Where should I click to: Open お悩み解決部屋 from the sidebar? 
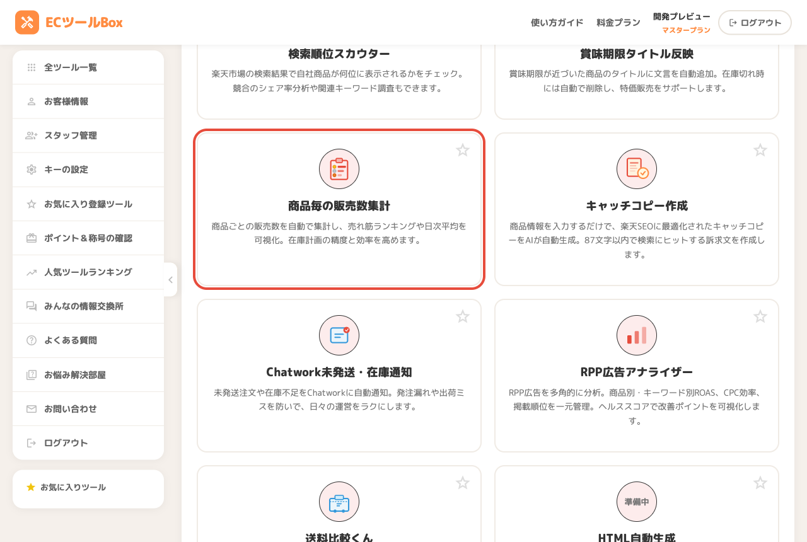[x=88, y=375]
